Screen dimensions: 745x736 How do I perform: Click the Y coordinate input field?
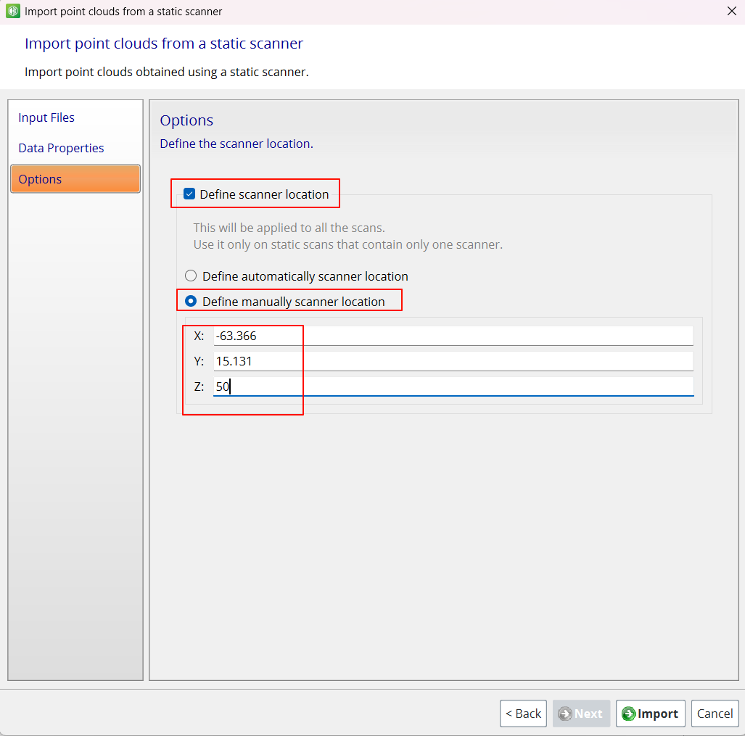[x=453, y=361]
